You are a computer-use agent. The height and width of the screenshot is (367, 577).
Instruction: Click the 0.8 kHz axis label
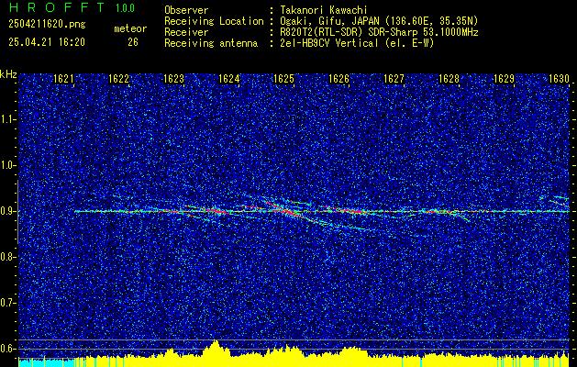(7, 257)
